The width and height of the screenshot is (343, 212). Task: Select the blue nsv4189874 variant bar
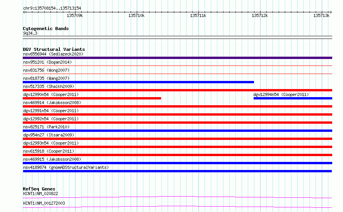click(x=177, y=171)
